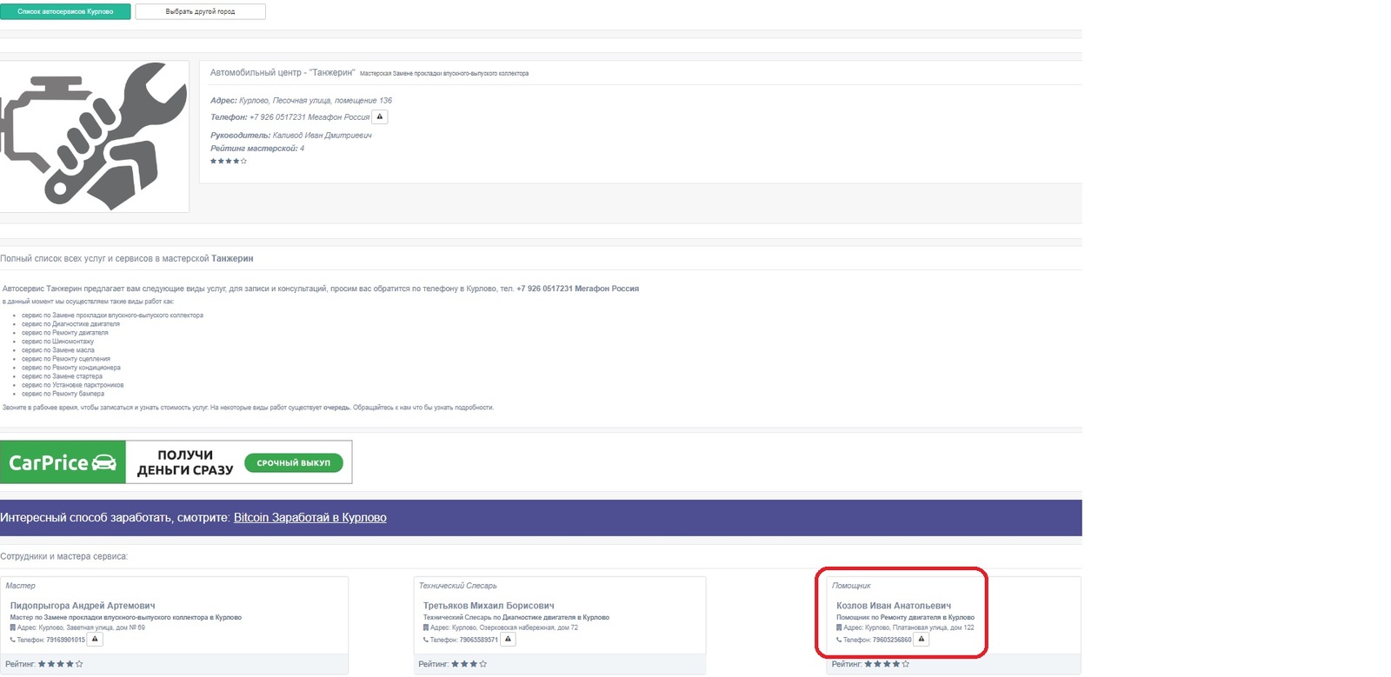Click list item сервис по Ремонту двигателя
This screenshot has height=677, width=1391.
pos(65,333)
